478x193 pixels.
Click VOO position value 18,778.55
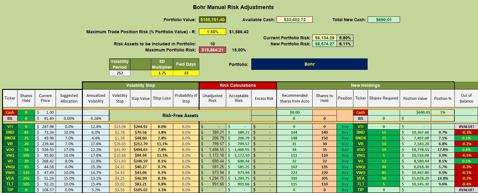pyautogui.click(x=415, y=149)
